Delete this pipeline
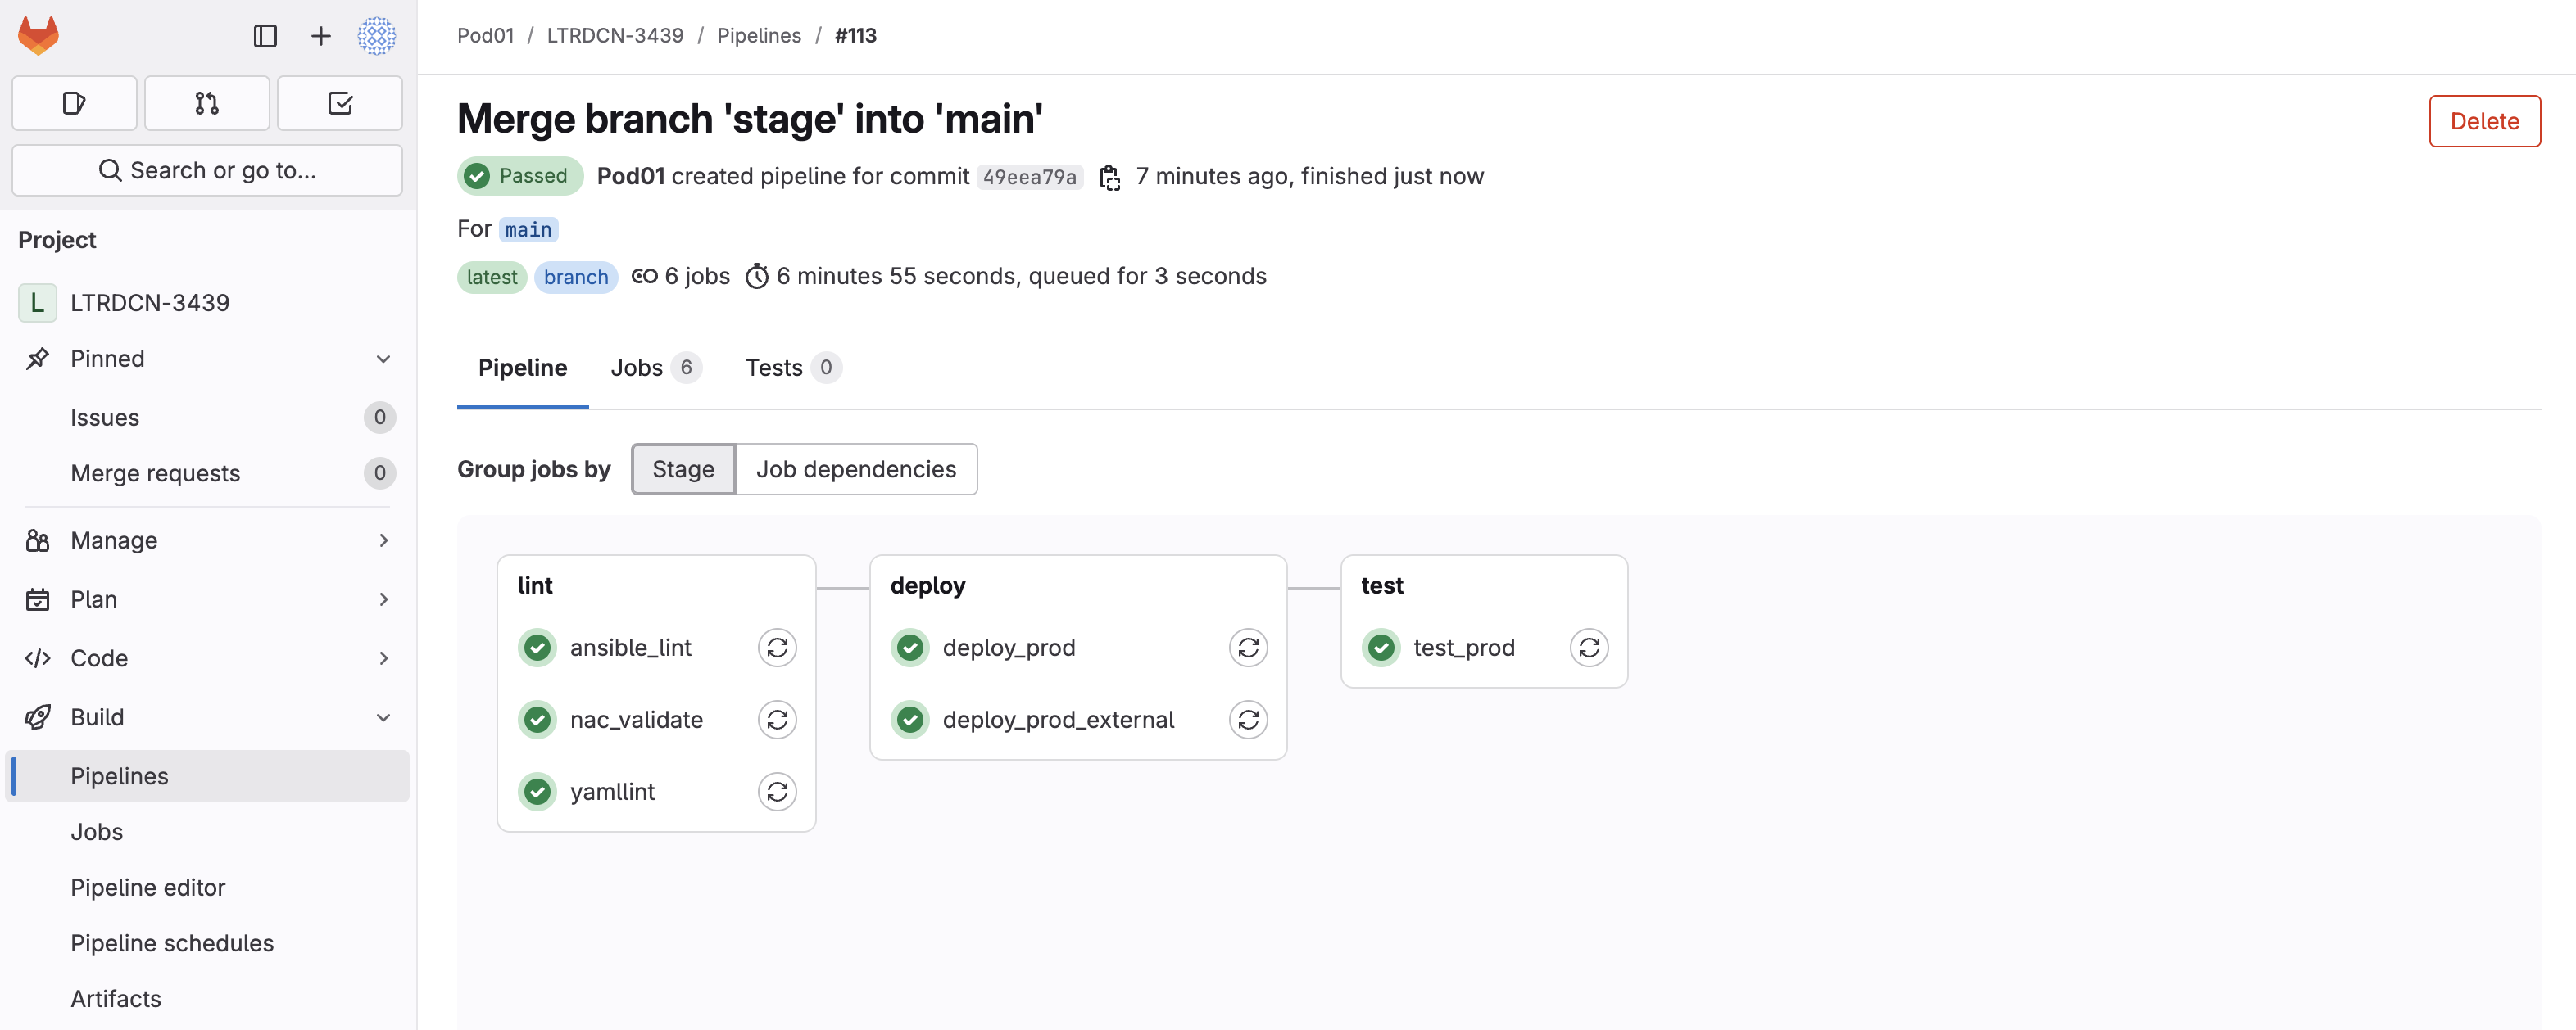Viewport: 2576px width, 1030px height. (2484, 121)
